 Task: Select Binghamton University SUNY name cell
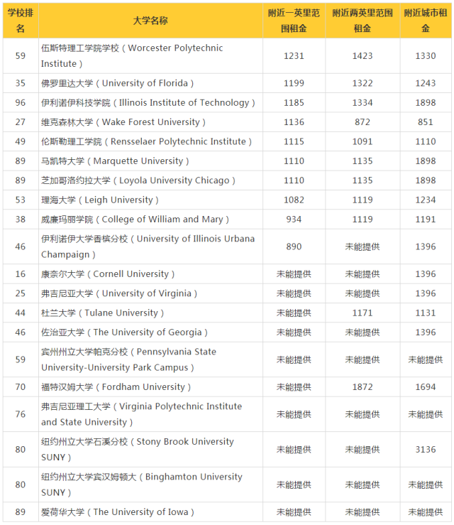coord(150,485)
